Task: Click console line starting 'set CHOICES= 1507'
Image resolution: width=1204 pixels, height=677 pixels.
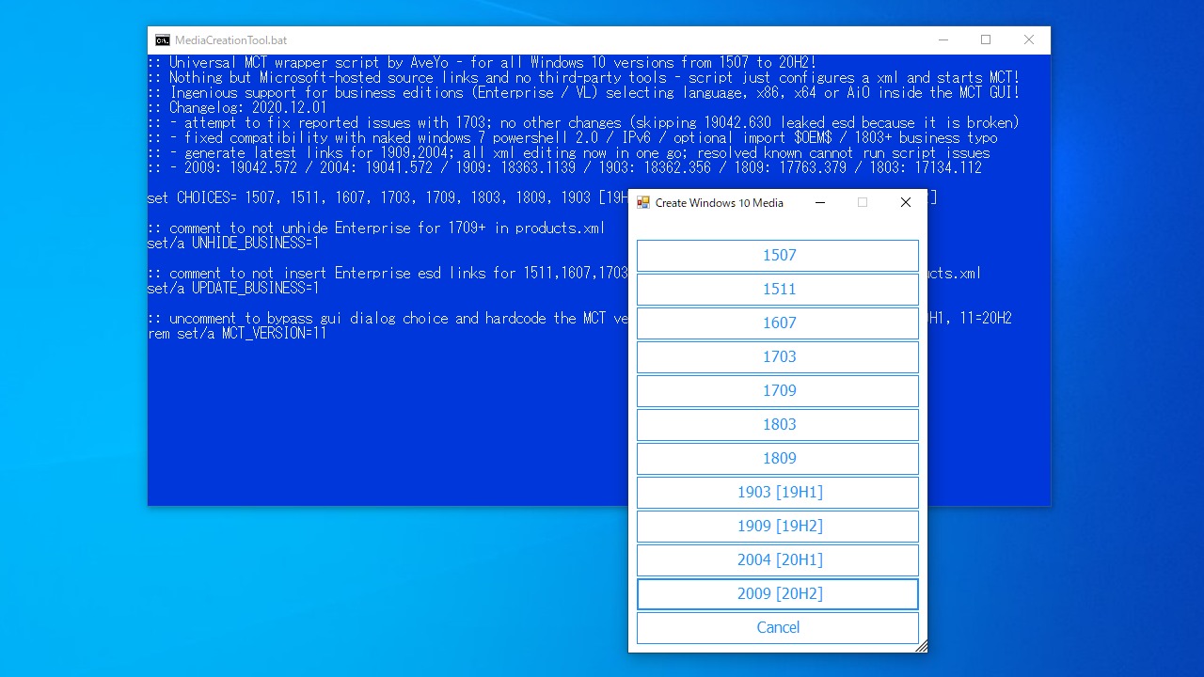Action: point(388,197)
